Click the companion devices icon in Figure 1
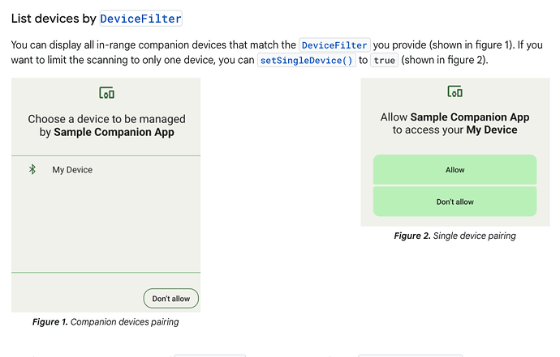 click(x=106, y=93)
